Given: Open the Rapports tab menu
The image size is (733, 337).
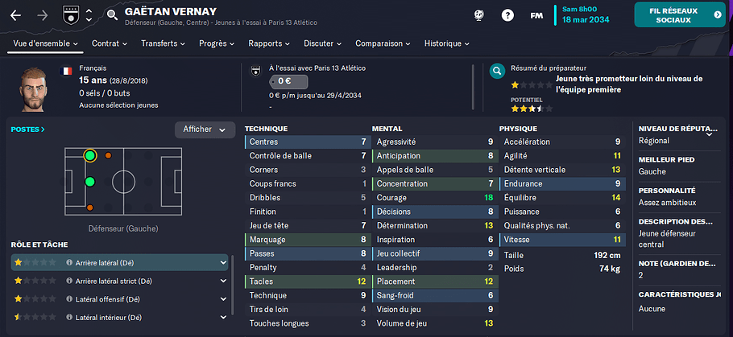Looking at the screenshot, I should point(269,43).
